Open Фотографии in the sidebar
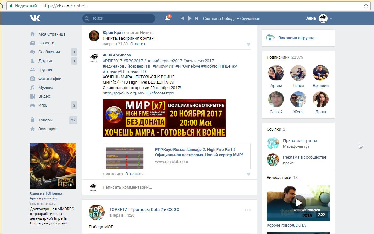 coord(50,79)
